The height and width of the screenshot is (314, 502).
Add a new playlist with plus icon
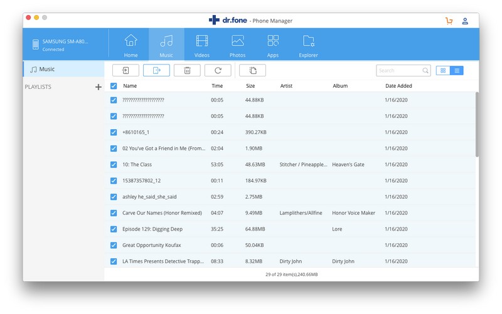(x=99, y=87)
